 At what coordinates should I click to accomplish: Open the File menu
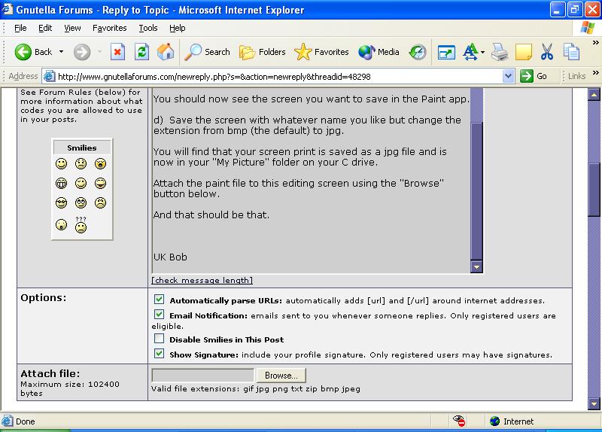pyautogui.click(x=20, y=28)
